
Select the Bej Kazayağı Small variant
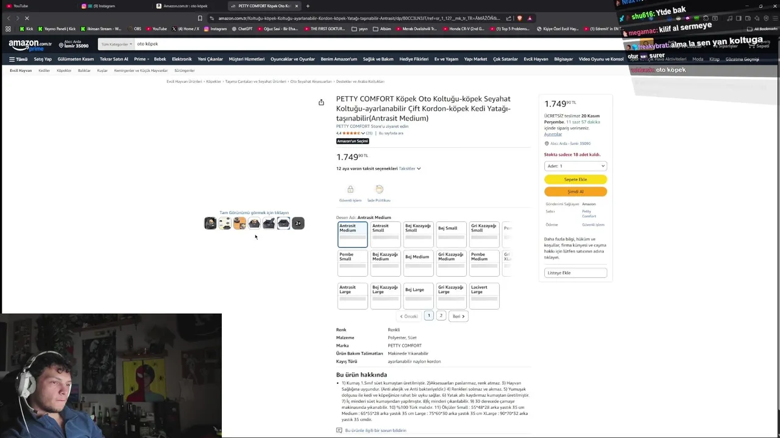(x=419, y=234)
